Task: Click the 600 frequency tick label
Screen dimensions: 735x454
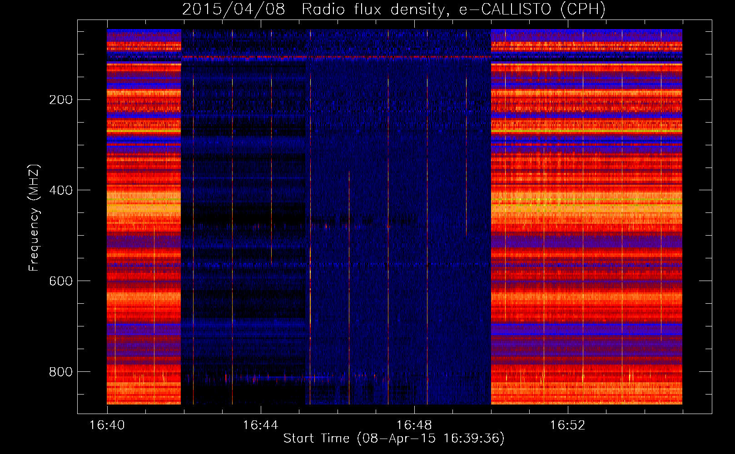Action: 61,281
